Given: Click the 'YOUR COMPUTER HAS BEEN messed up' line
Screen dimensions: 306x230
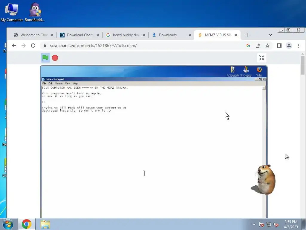Looking at the screenshot, I should [85, 88].
